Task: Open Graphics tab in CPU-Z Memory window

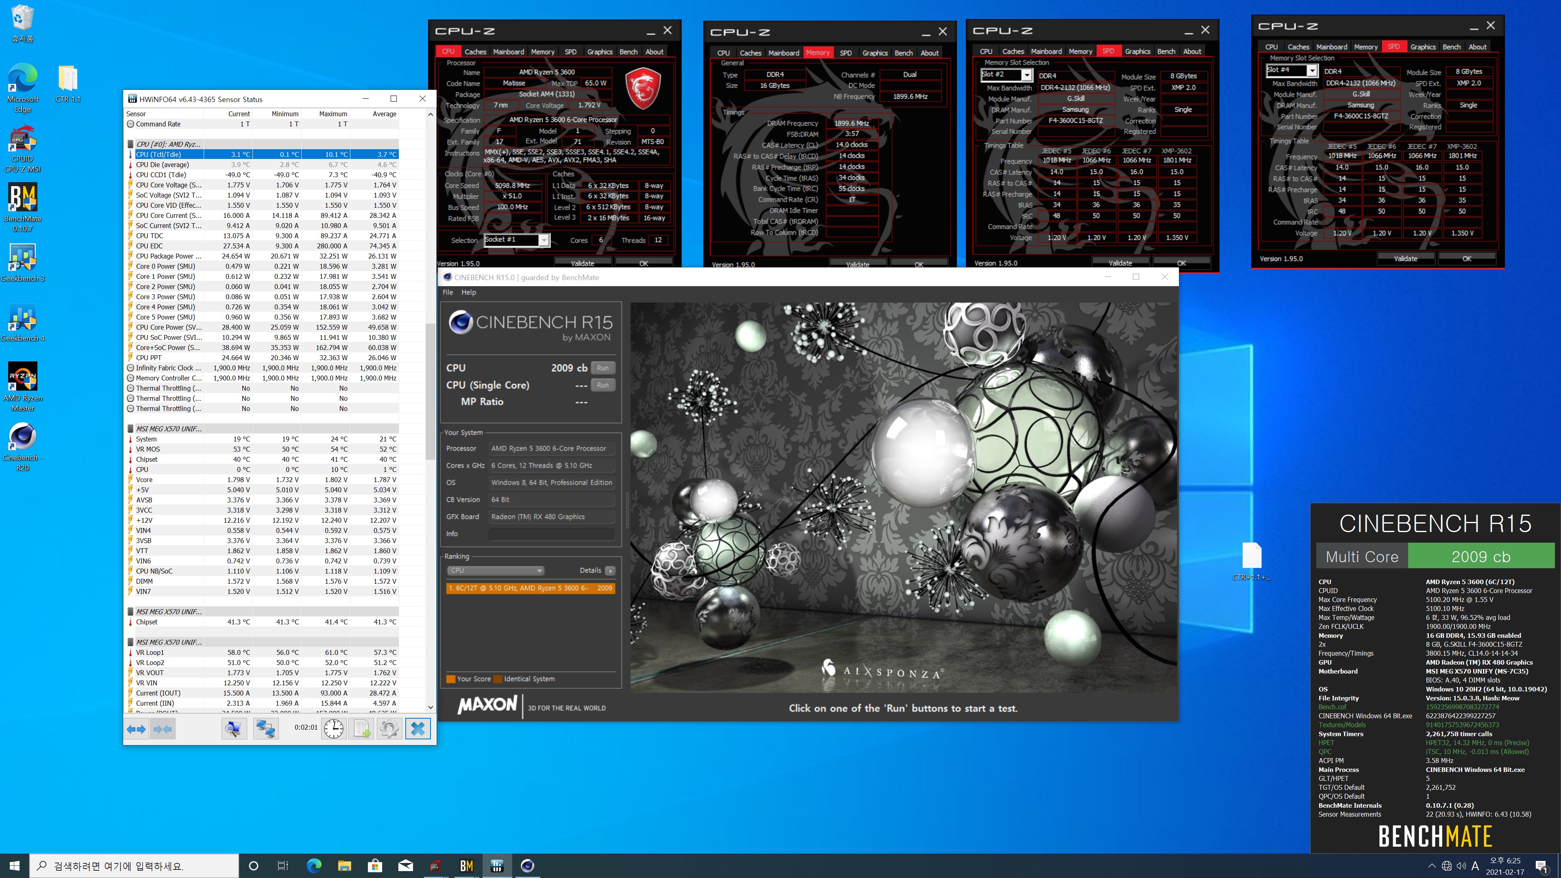Action: (x=875, y=53)
